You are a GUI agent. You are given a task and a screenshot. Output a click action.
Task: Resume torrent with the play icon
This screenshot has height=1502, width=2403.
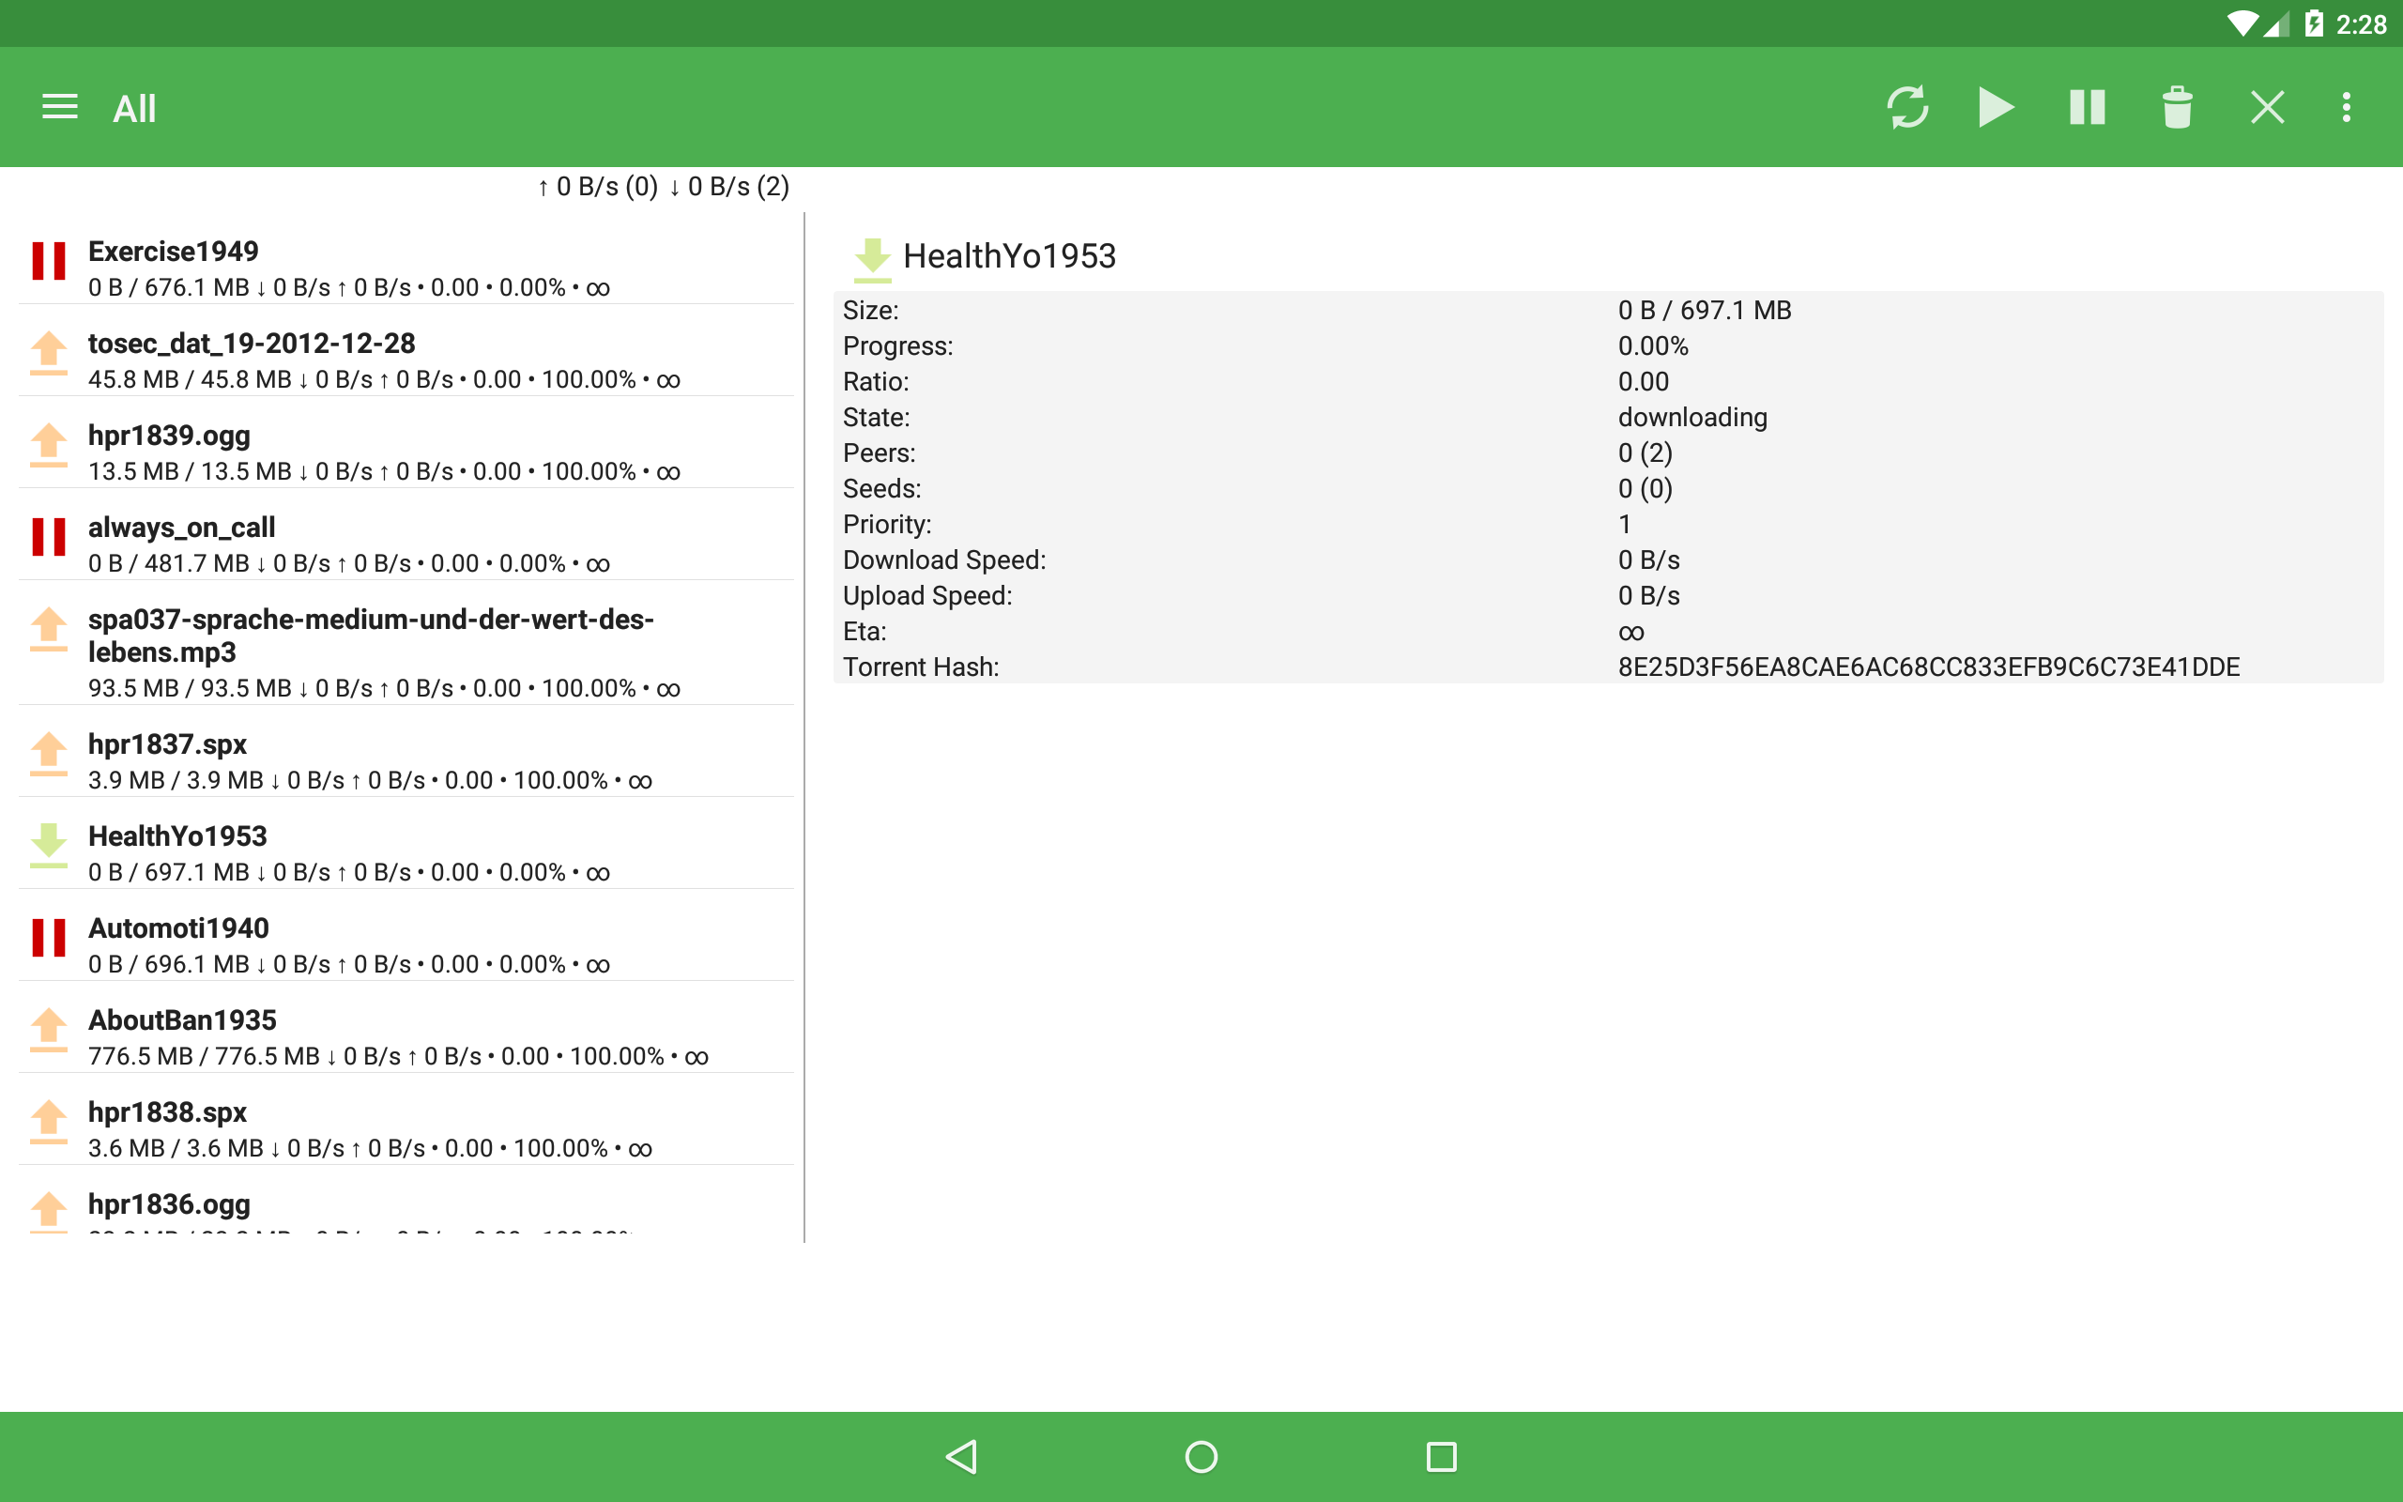click(1996, 107)
